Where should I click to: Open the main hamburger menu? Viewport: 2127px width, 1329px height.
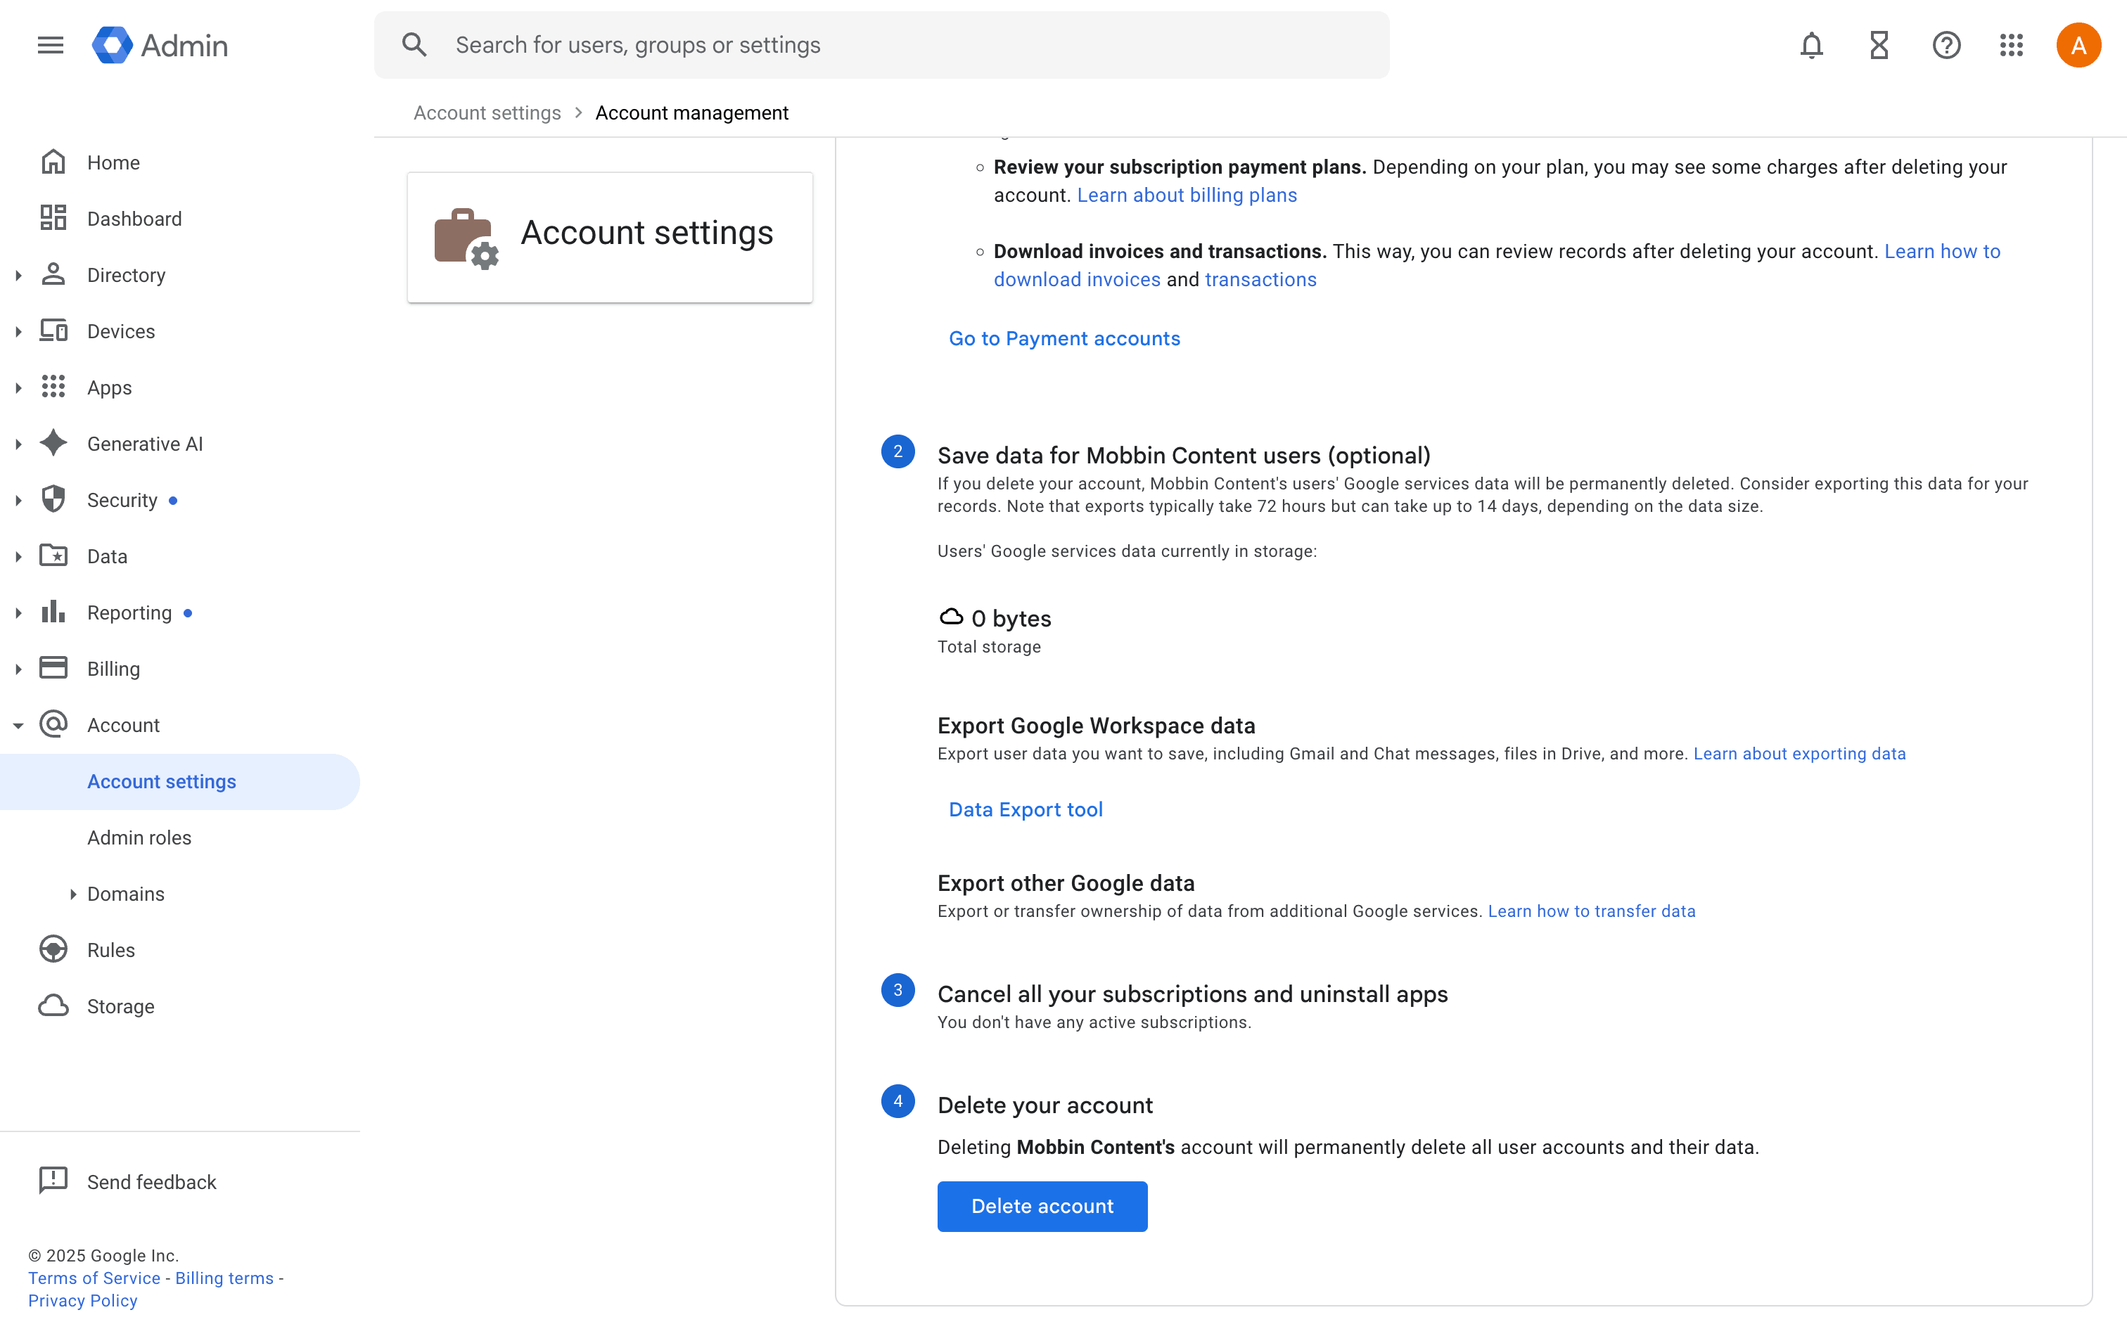(x=50, y=45)
